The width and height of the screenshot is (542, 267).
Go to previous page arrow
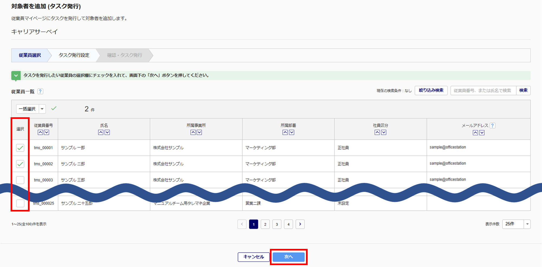242,224
